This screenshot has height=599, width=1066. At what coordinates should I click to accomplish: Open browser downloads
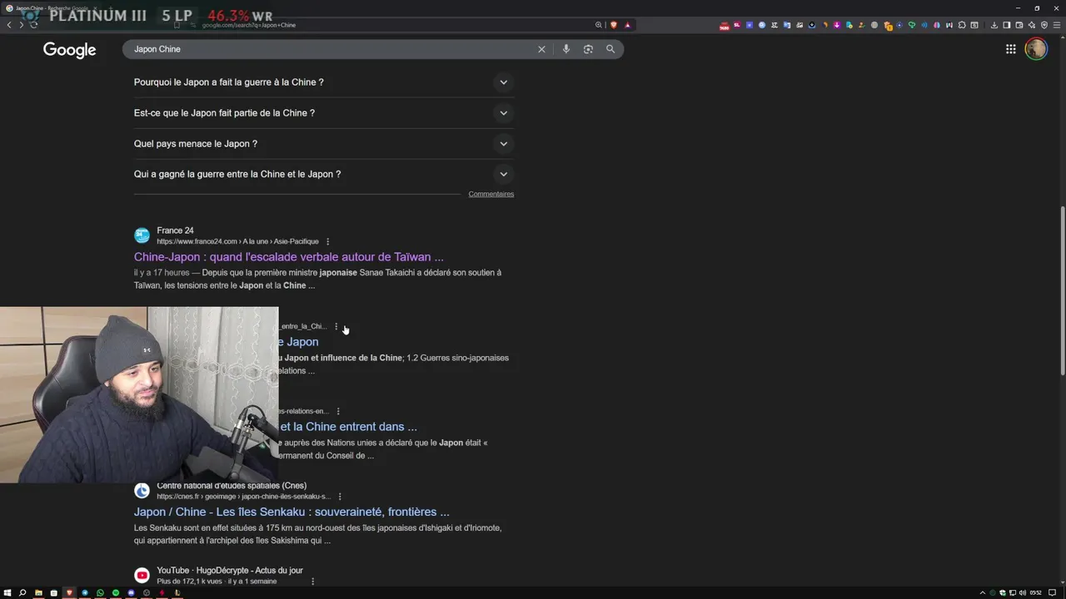(994, 25)
